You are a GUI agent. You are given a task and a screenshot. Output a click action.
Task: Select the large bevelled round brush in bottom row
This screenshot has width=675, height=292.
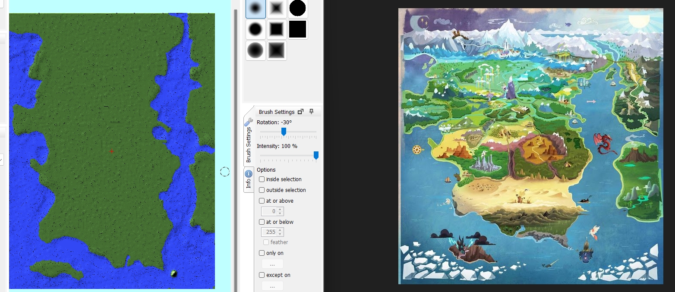coord(255,50)
